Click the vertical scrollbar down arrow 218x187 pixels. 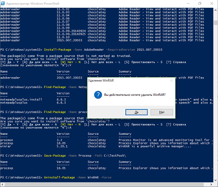tap(215, 180)
